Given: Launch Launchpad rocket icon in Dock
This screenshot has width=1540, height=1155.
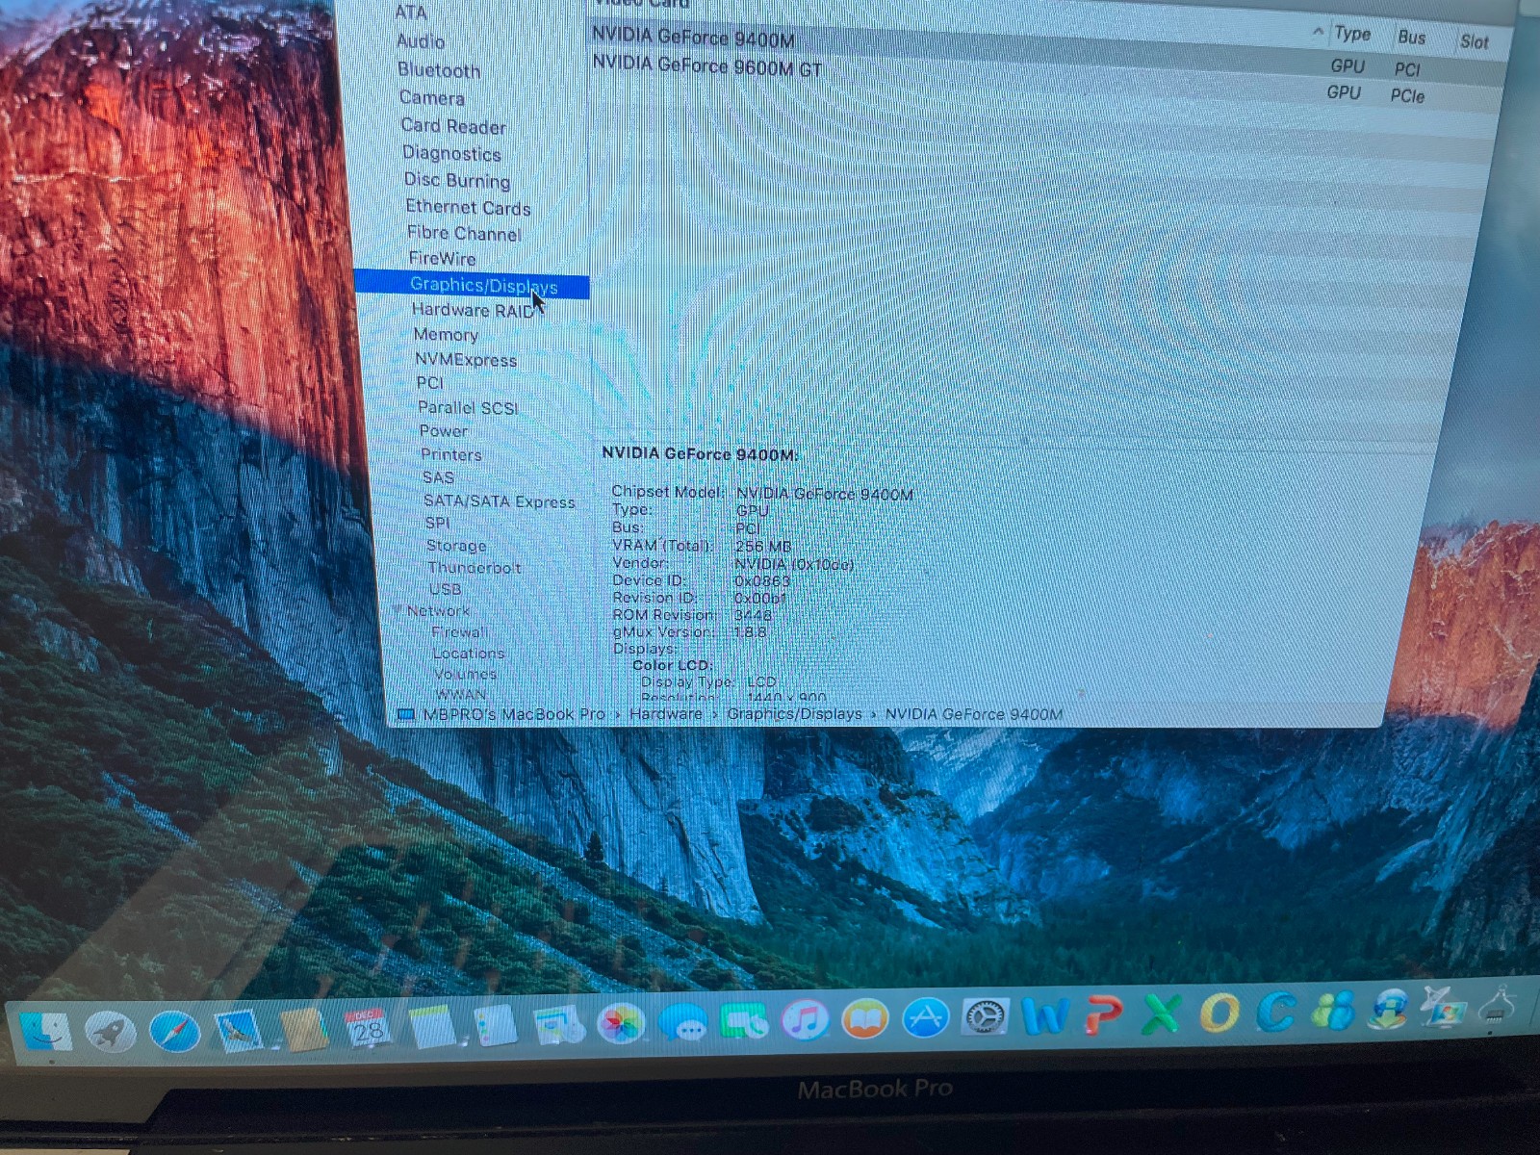Looking at the screenshot, I should pyautogui.click(x=110, y=1031).
